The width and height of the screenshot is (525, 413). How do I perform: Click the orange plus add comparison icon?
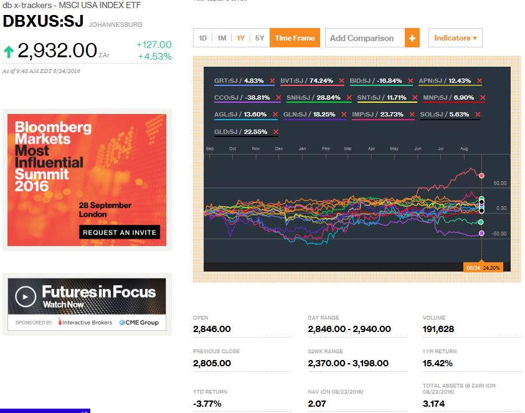(412, 38)
